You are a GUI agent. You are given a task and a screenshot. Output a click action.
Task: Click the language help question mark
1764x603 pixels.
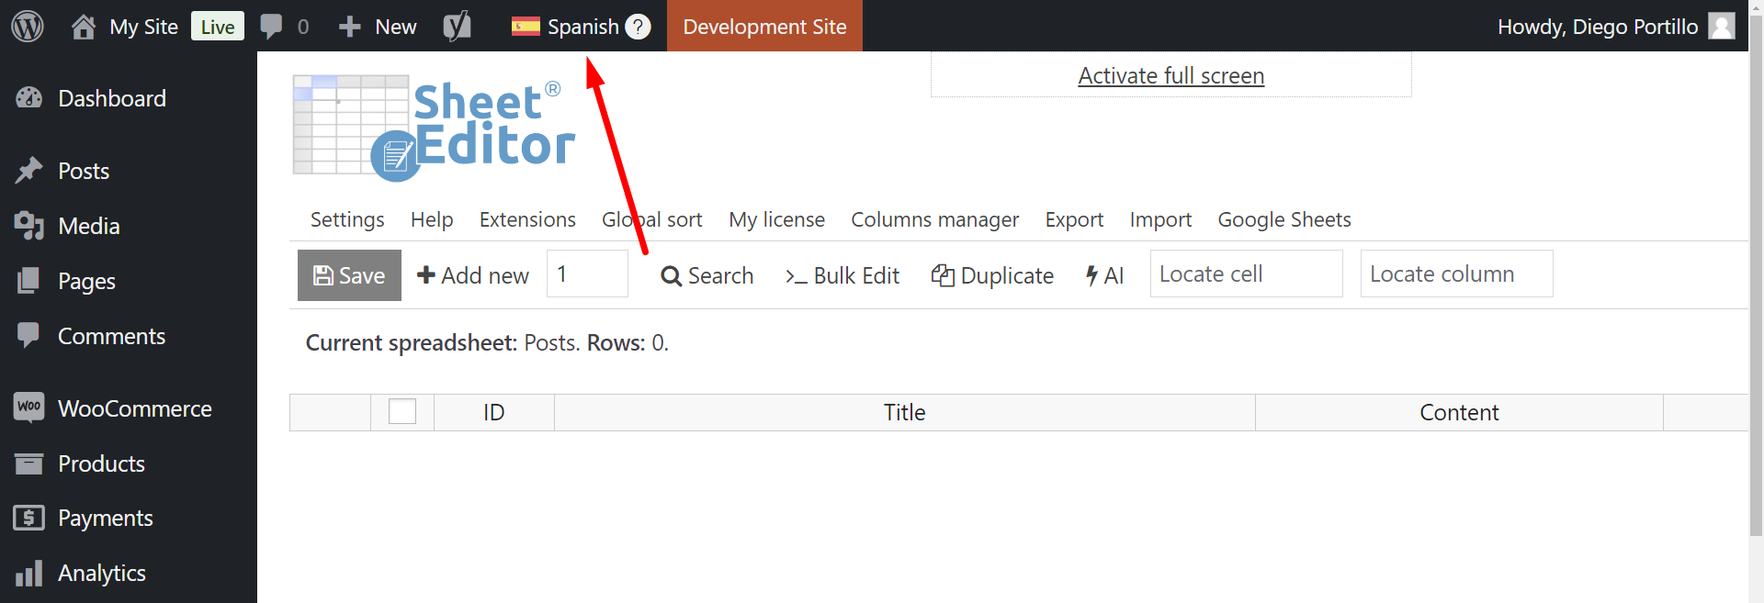(x=638, y=27)
